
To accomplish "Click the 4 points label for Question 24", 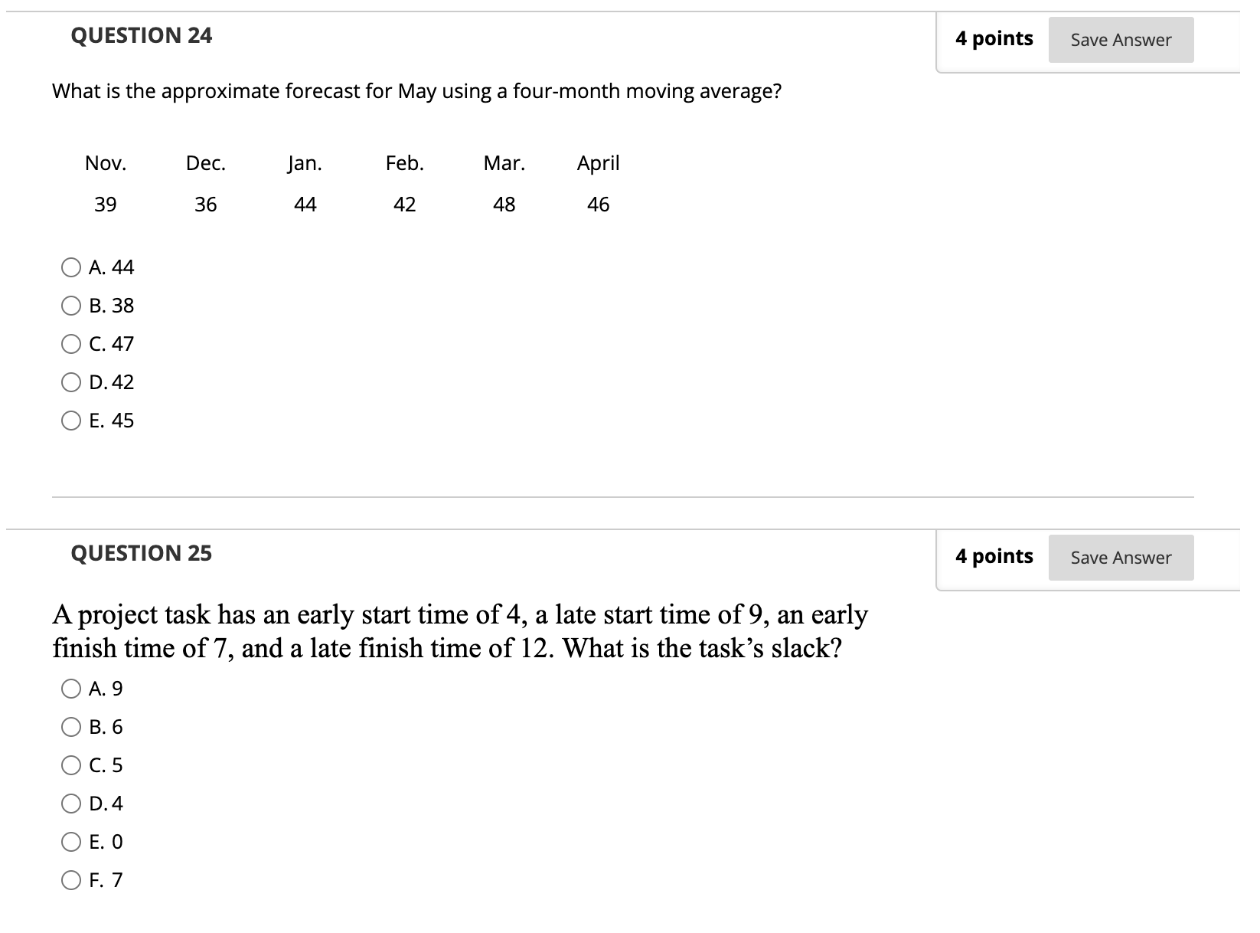I will [994, 38].
